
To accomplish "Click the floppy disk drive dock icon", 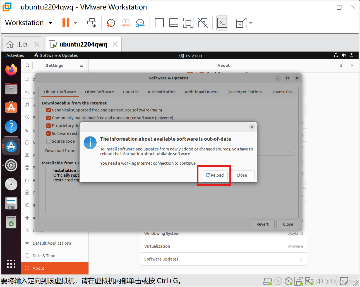I will [11, 203].
